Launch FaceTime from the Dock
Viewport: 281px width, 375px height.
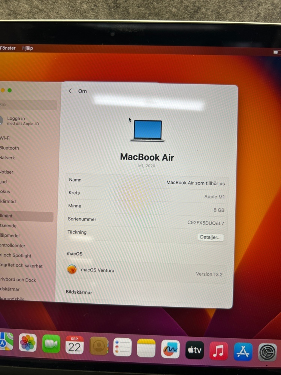[51, 343]
